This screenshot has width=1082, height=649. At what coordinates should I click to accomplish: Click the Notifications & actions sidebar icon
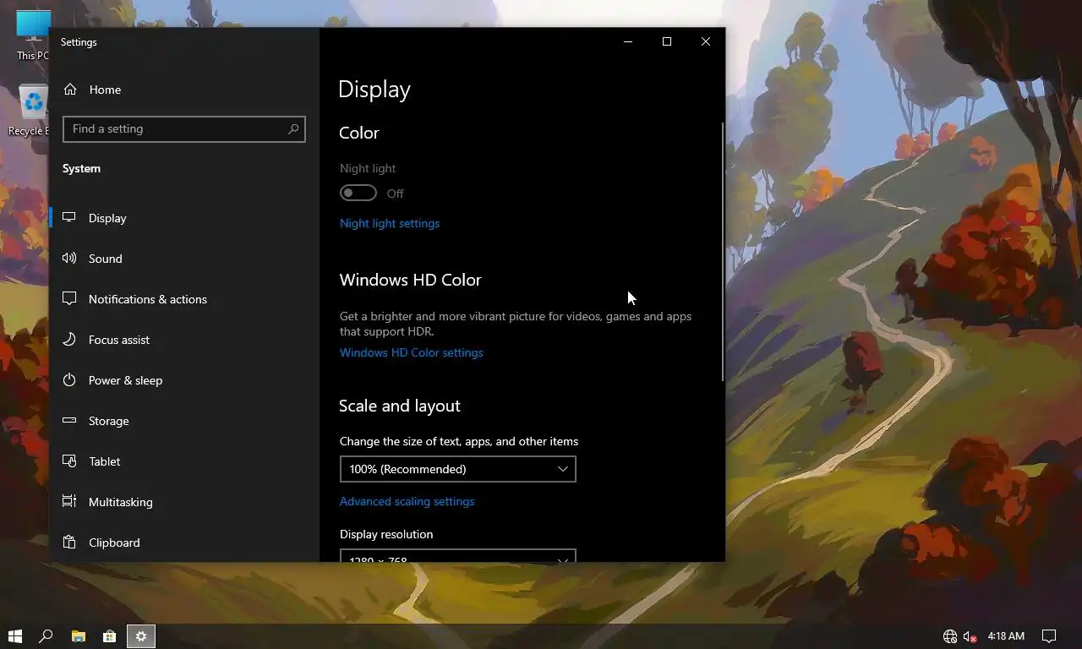(69, 299)
